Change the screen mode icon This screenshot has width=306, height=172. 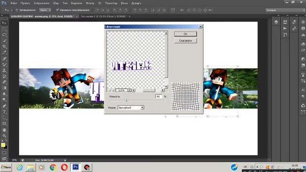[4, 159]
